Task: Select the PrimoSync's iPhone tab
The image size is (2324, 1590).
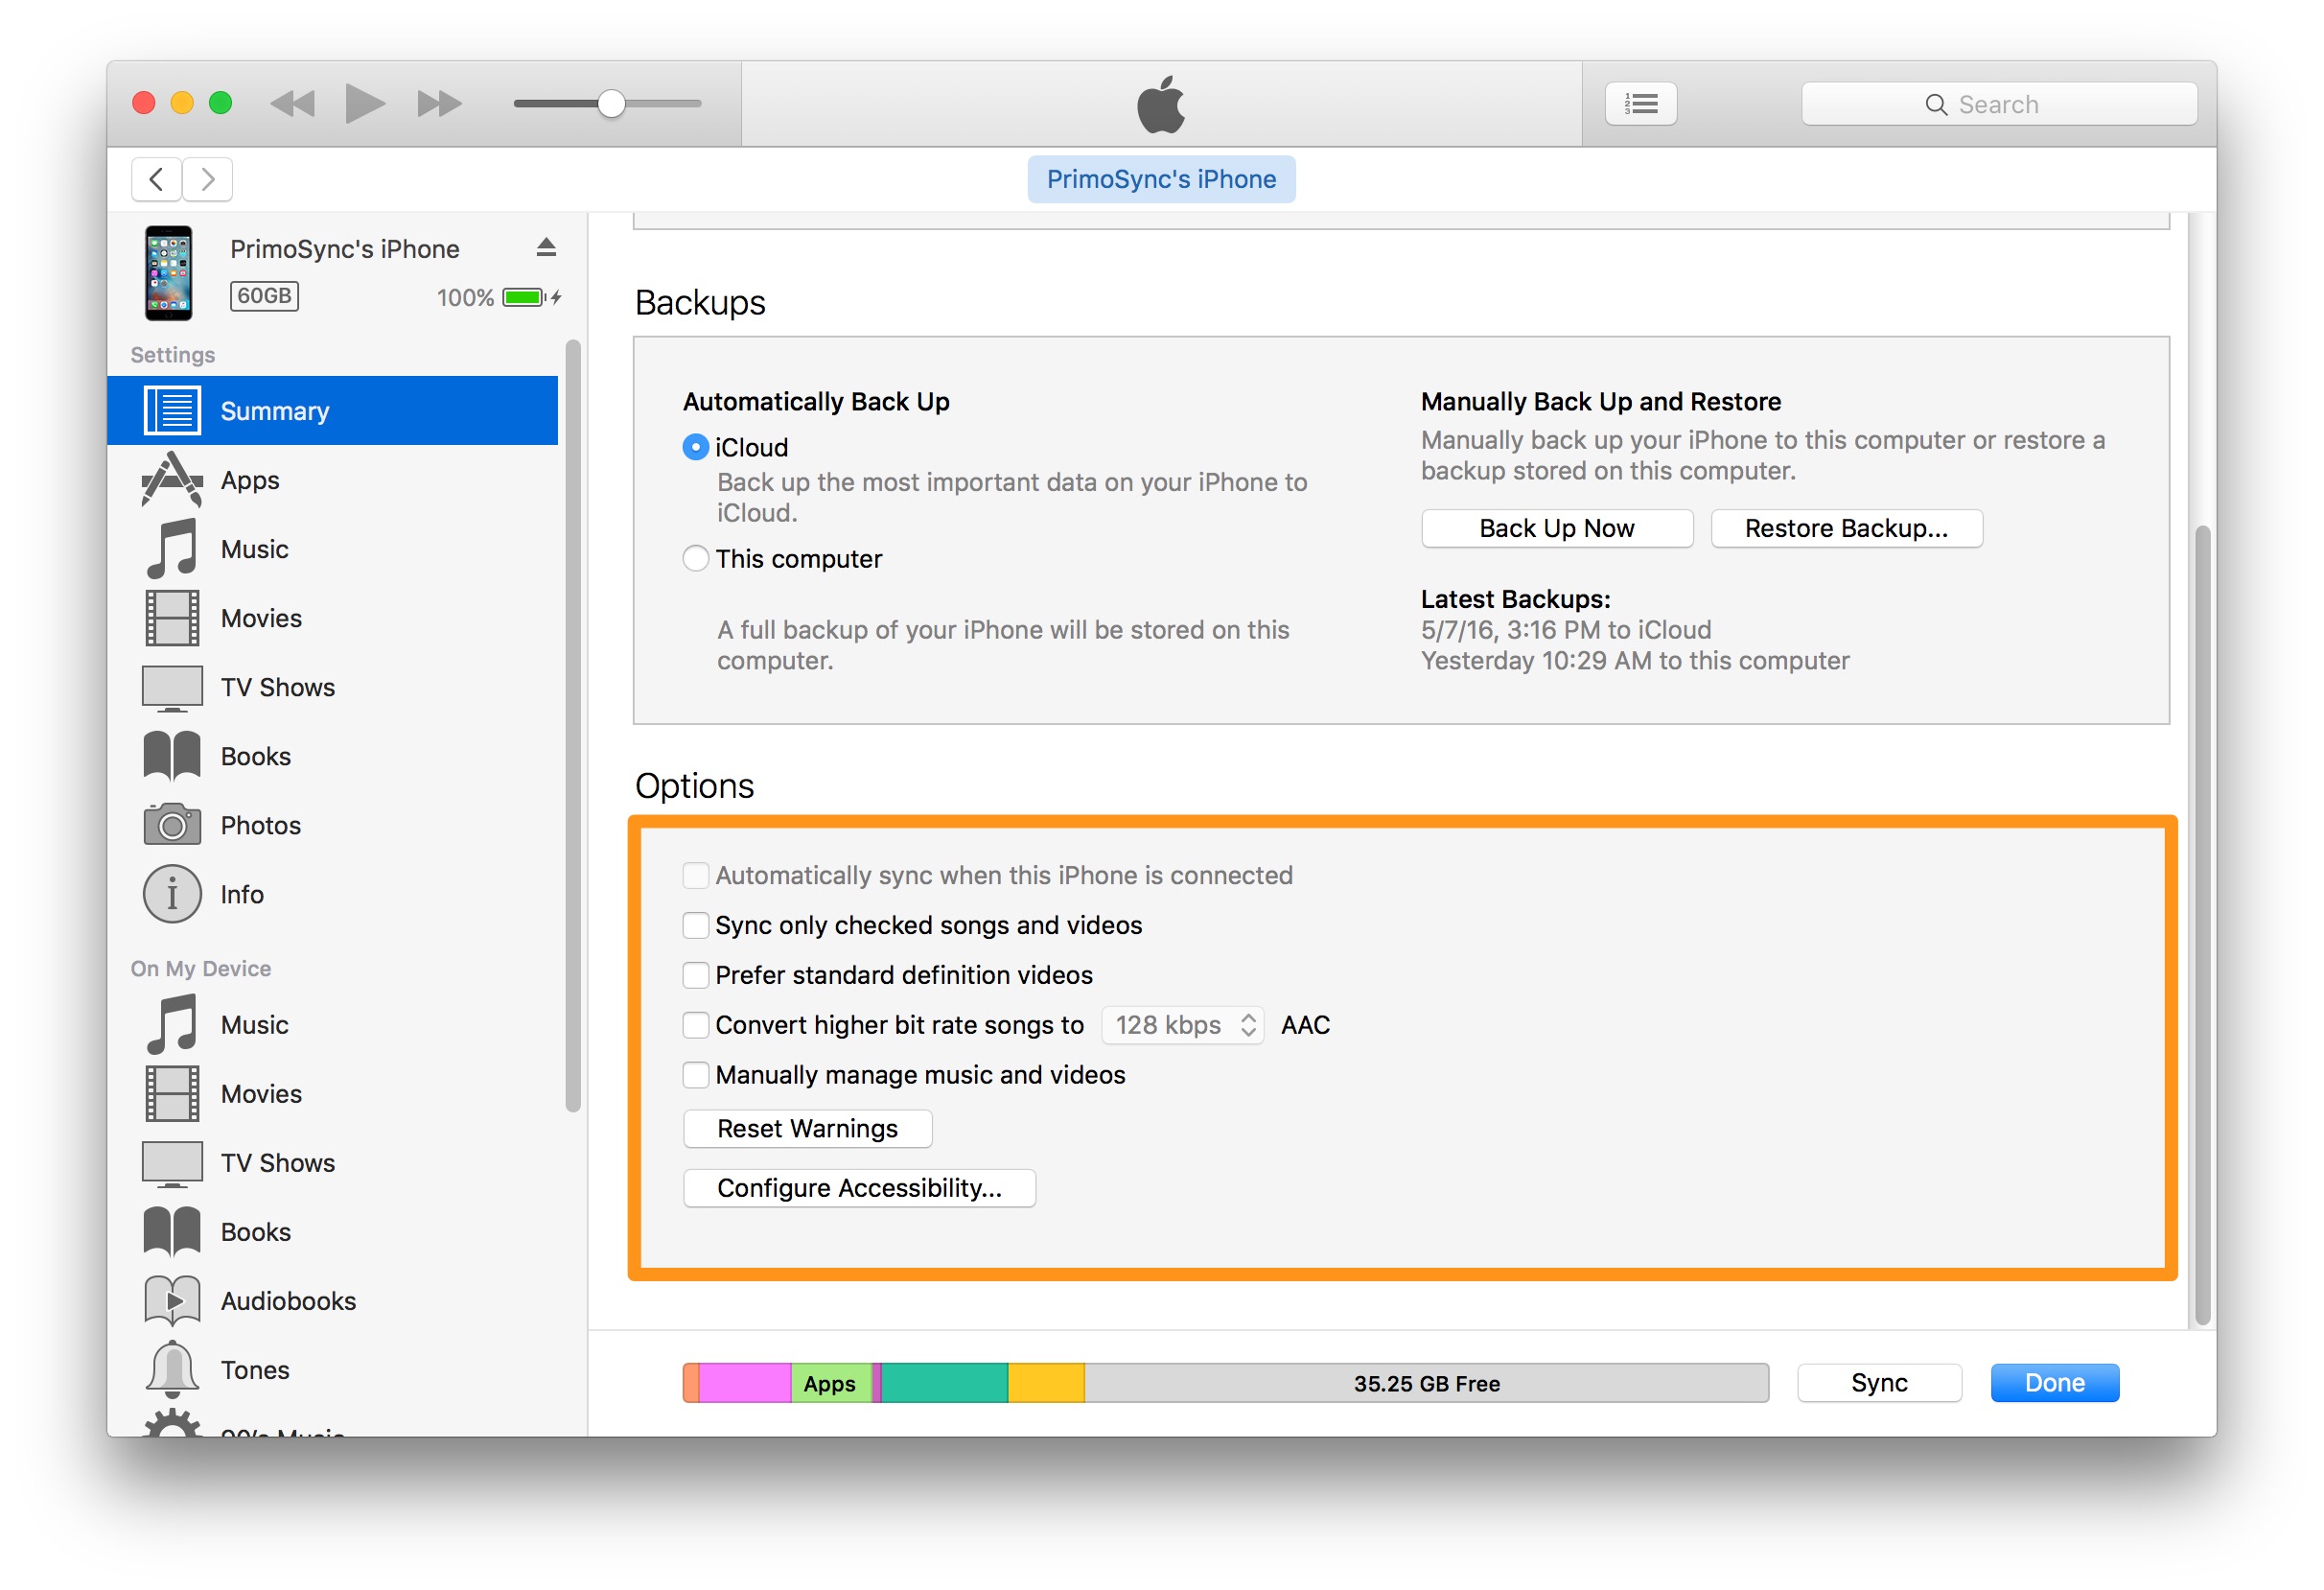Action: (x=1161, y=179)
